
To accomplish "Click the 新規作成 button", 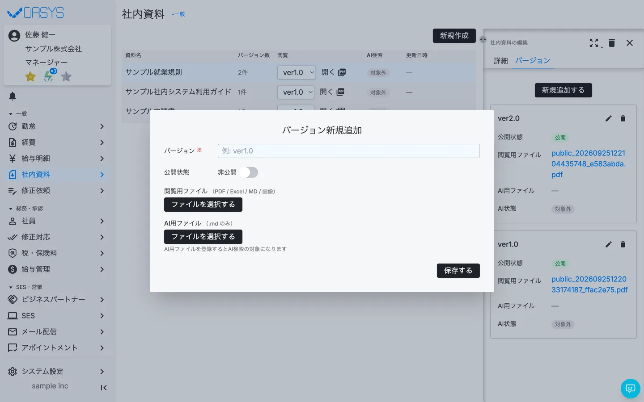I will click(454, 36).
